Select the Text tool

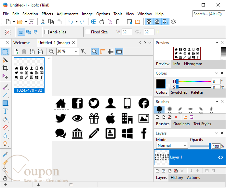pyautogui.click(x=5, y=111)
